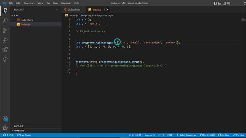
Task: Click document.write line of code
Action: coord(110,62)
